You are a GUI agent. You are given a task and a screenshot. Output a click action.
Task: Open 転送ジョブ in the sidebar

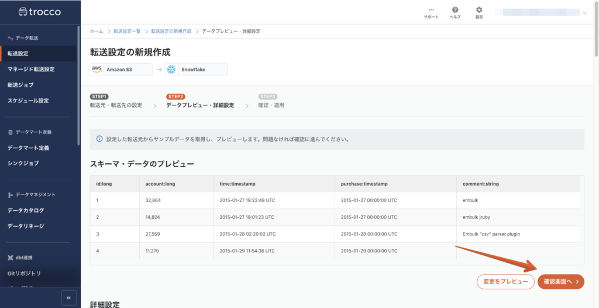20,85
